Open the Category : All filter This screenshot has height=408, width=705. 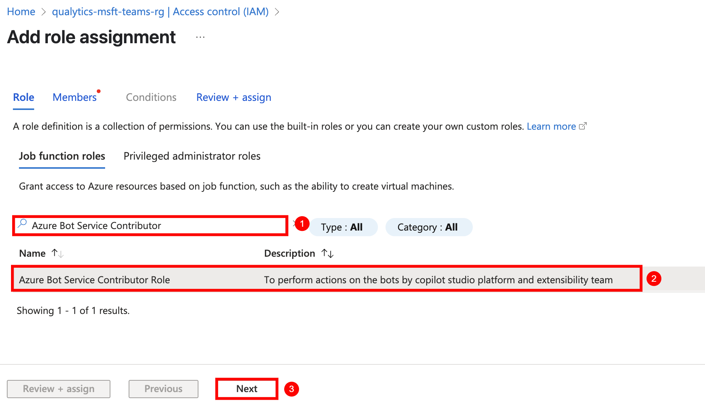tap(429, 227)
